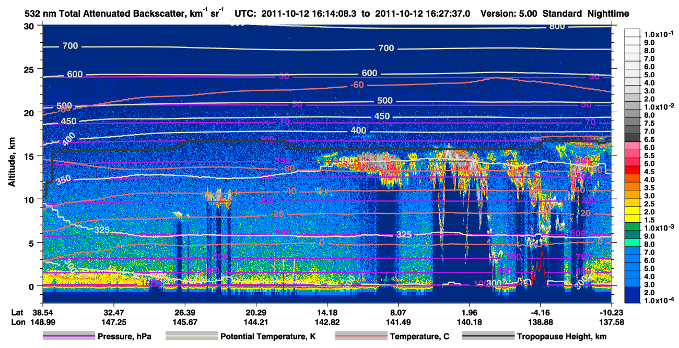Click the 'Lat' row label
Image resolution: width=679 pixels, height=348 pixels.
(x=17, y=313)
